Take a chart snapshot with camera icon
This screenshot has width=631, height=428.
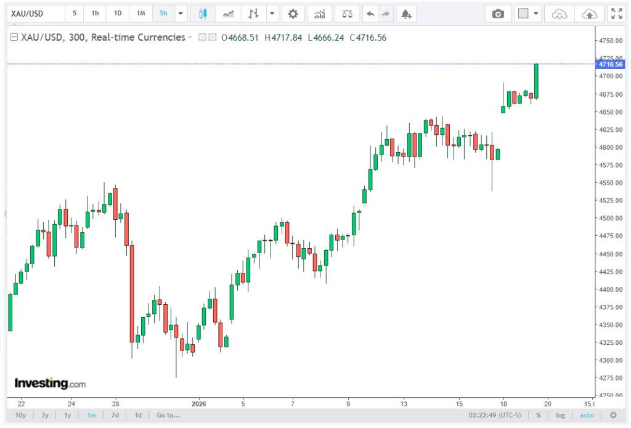point(498,14)
